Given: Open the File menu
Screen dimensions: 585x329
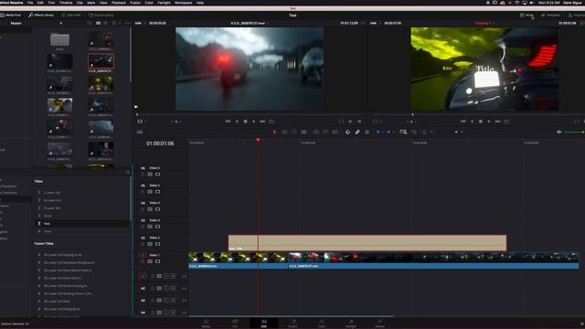Looking at the screenshot, I should [x=30, y=3].
